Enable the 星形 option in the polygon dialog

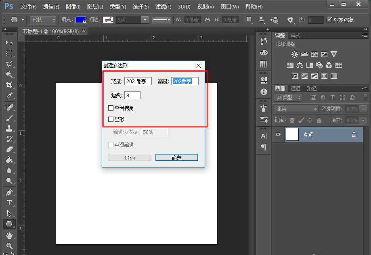(x=111, y=119)
